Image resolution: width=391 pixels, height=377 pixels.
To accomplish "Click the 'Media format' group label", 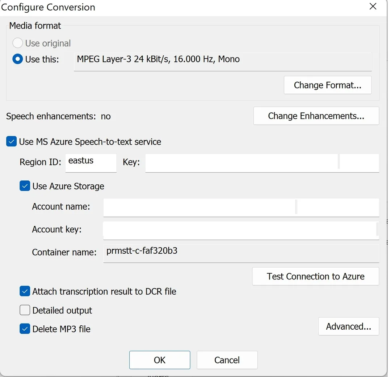I will [x=35, y=26].
